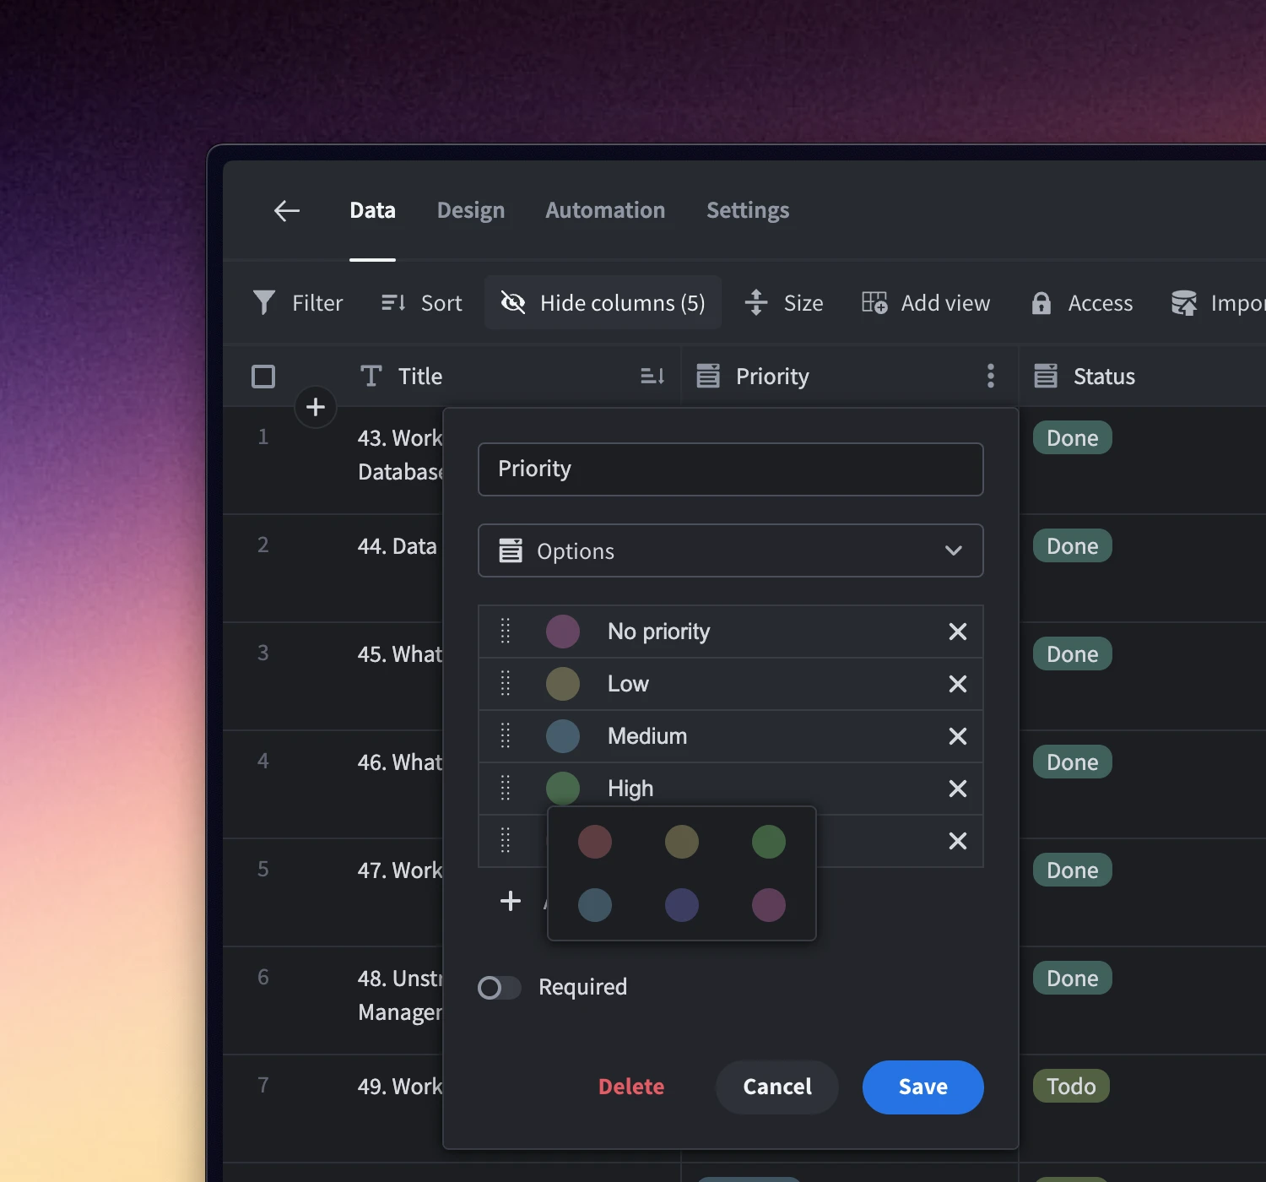Open the Options column type dropdown
Viewport: 1266px width, 1182px height.
[x=731, y=550]
